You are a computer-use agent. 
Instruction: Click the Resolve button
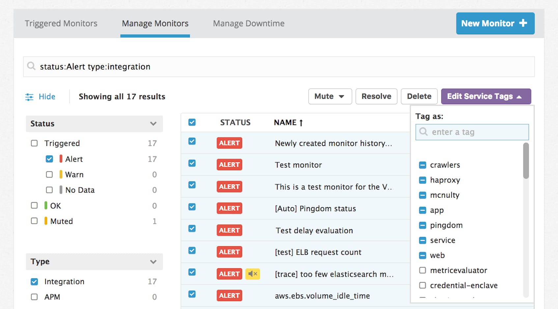click(x=376, y=96)
